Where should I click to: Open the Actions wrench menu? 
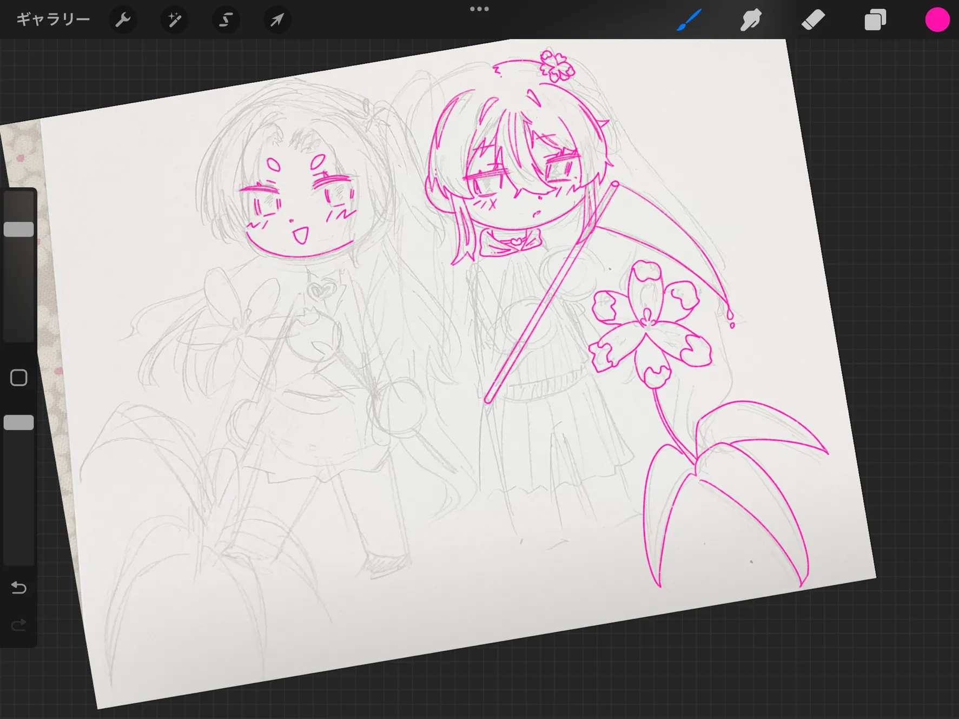coord(123,20)
